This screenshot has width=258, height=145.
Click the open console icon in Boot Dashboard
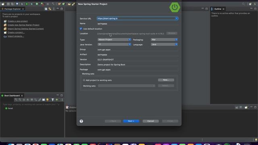coord(44,99)
